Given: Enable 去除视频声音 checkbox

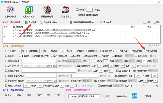Looking at the screenshot, I should [101, 51].
